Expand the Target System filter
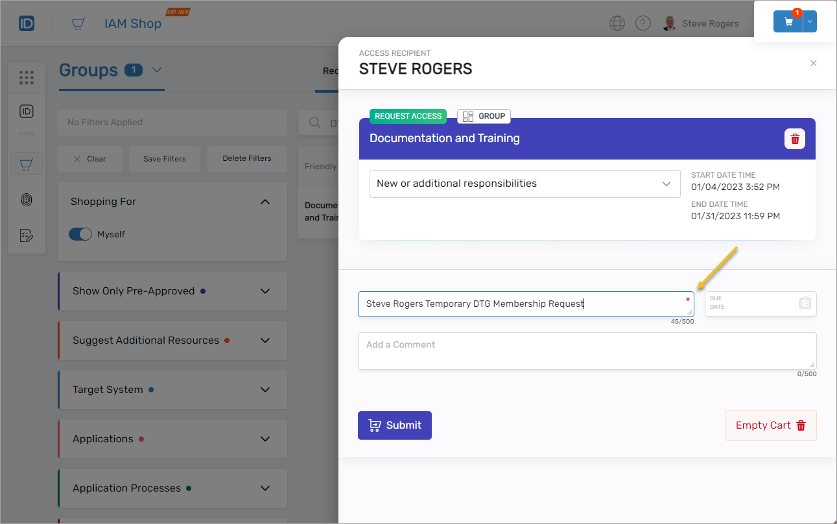This screenshot has width=837, height=524. (x=265, y=390)
